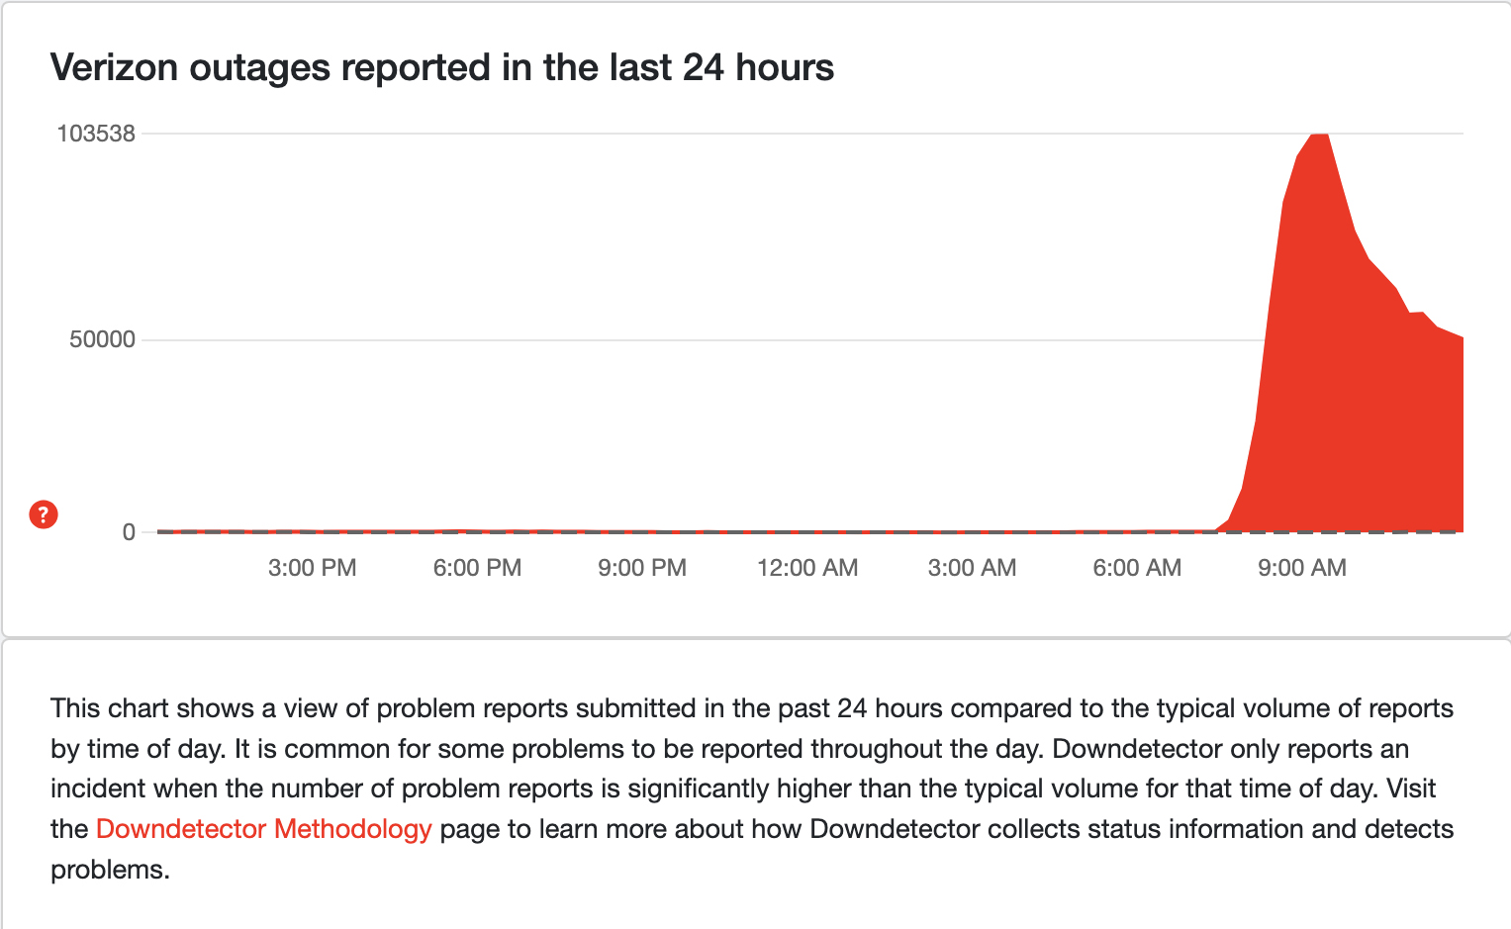Viewport: 1511px width, 929px height.
Task: Open the Downdetector Methodology link
Action: click(x=263, y=829)
